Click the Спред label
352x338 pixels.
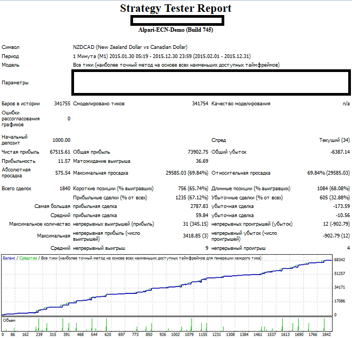coord(218,140)
